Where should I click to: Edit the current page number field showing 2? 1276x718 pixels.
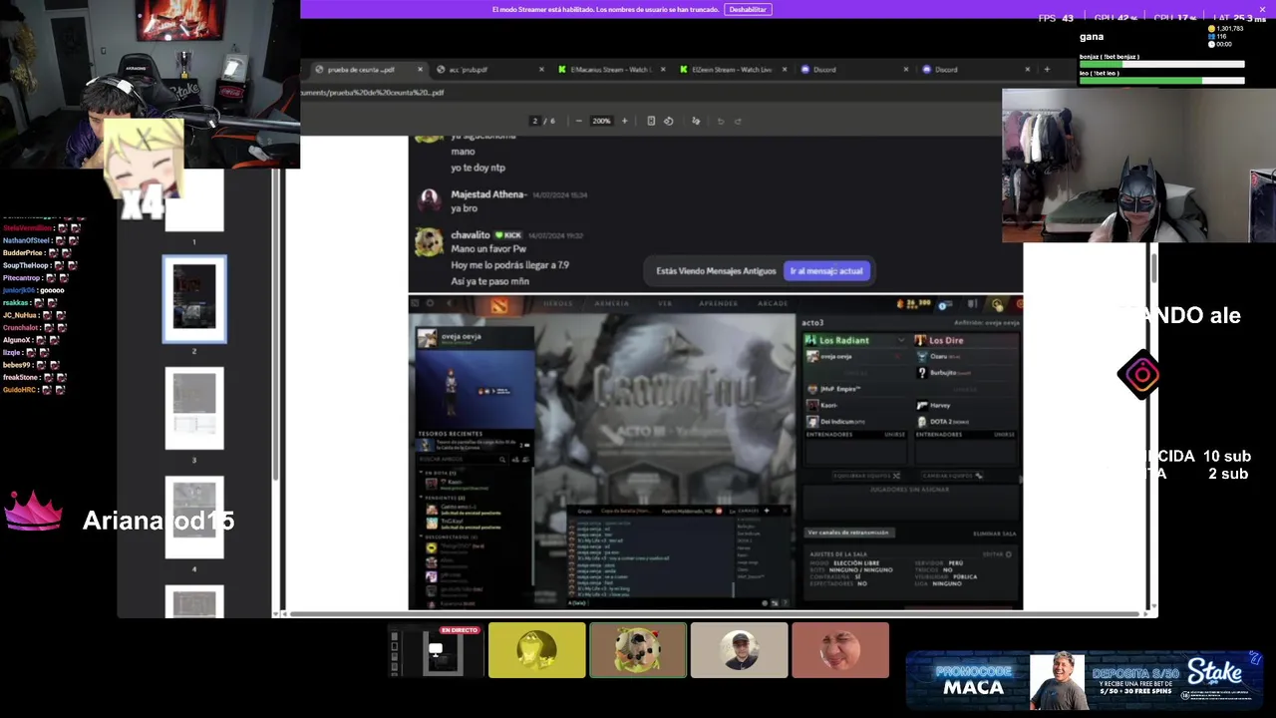pyautogui.click(x=535, y=121)
